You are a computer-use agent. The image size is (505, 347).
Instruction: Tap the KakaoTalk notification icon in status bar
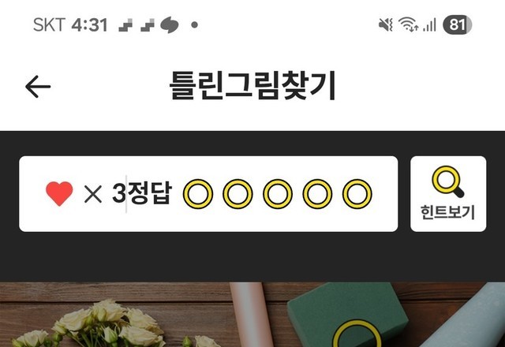coord(170,24)
